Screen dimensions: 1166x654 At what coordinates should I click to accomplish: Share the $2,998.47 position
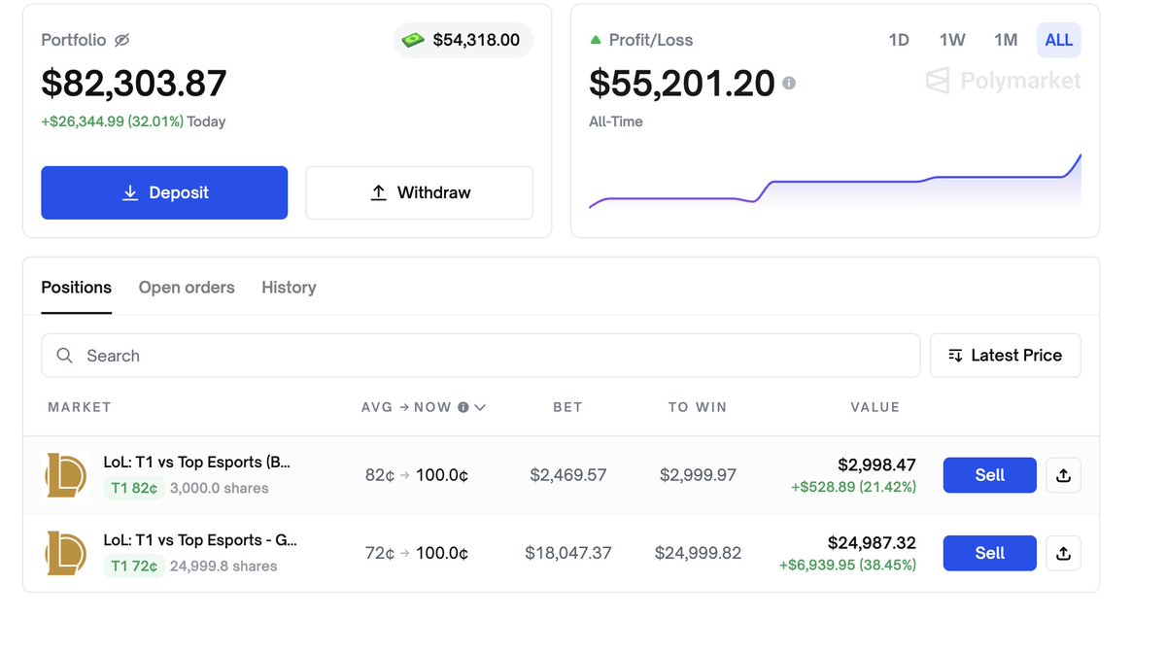tap(1064, 475)
